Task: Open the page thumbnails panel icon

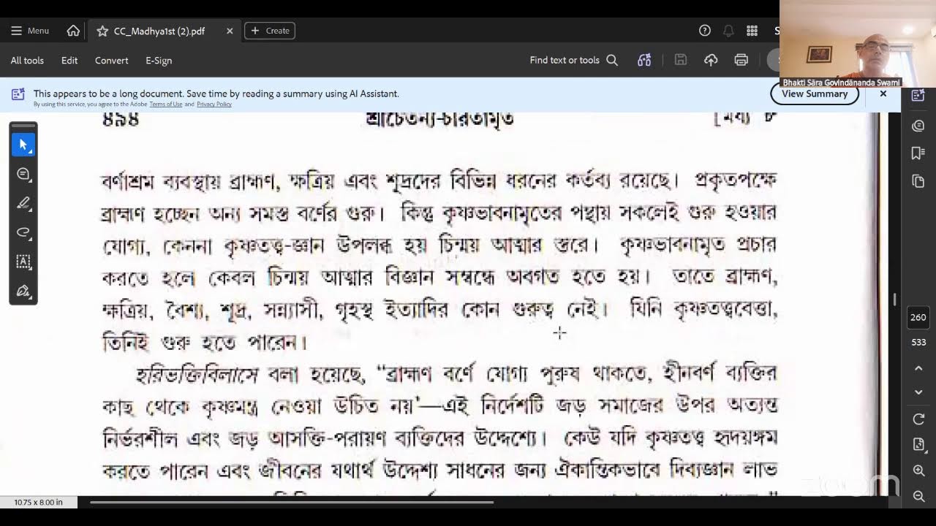Action: coord(918,181)
